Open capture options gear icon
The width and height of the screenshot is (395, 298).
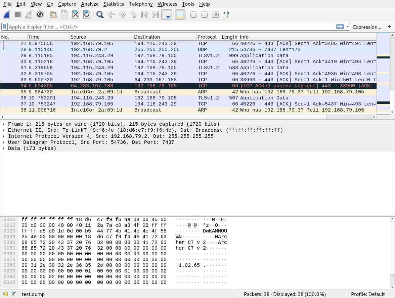tap(40, 14)
